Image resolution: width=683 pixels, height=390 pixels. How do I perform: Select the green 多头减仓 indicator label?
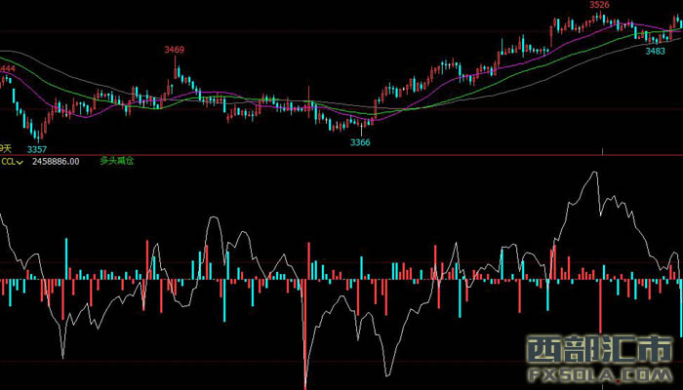click(x=116, y=161)
